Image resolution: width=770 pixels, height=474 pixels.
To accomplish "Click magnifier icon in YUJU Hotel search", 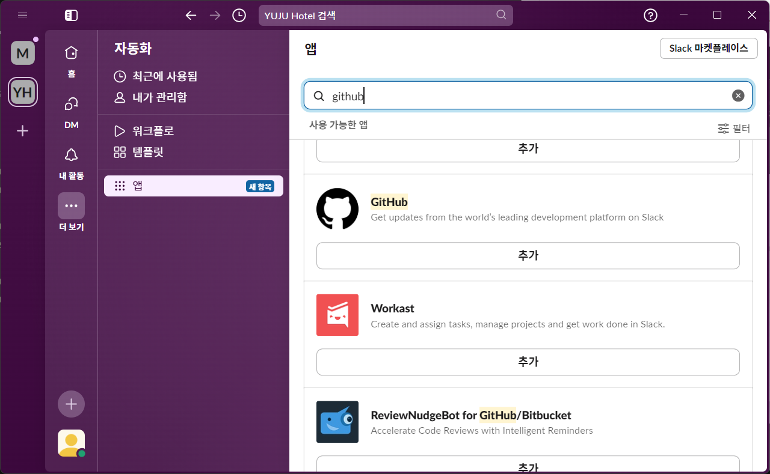I will (x=501, y=15).
